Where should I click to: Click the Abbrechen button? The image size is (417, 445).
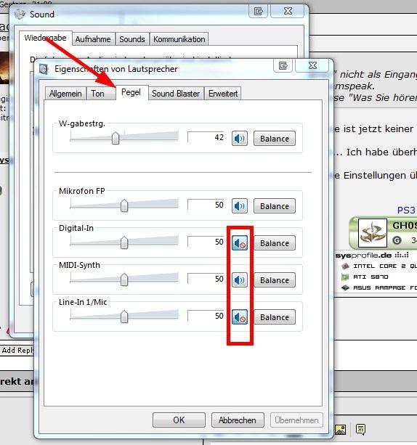238,420
